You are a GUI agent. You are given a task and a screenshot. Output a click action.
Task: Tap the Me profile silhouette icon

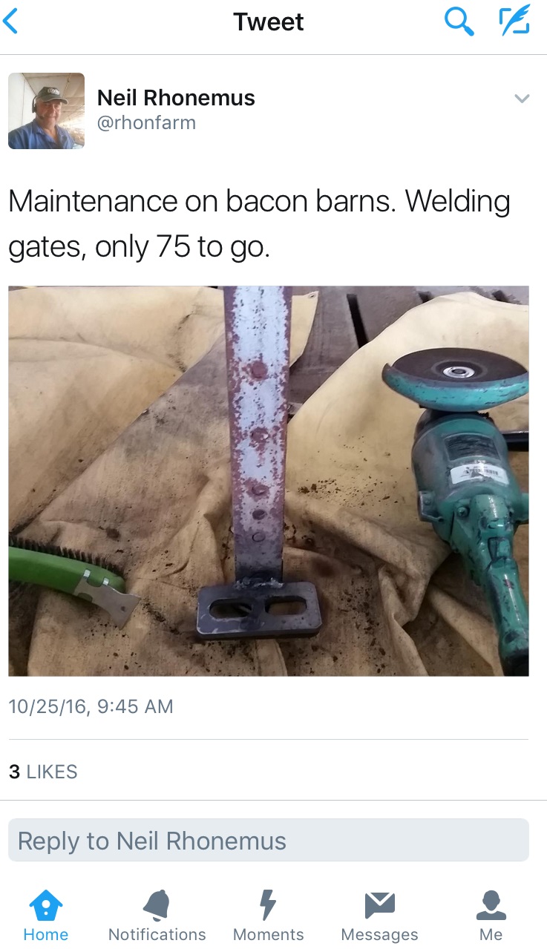pos(491,905)
